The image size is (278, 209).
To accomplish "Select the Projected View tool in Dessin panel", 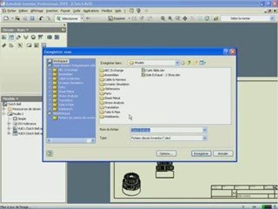I will pos(11,37).
